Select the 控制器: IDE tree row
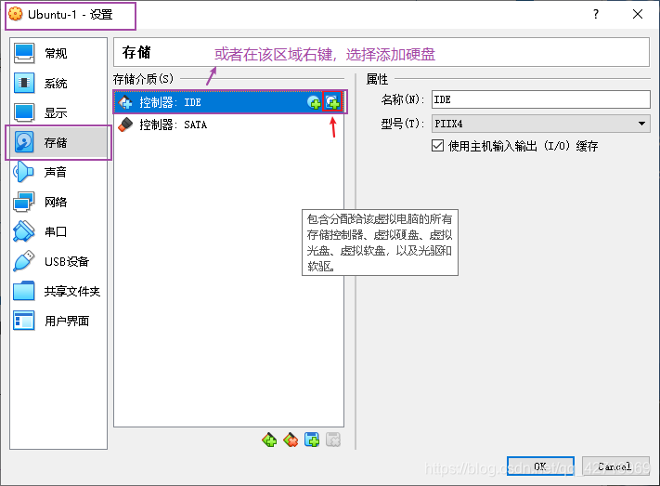The width and height of the screenshot is (660, 486). point(229,102)
